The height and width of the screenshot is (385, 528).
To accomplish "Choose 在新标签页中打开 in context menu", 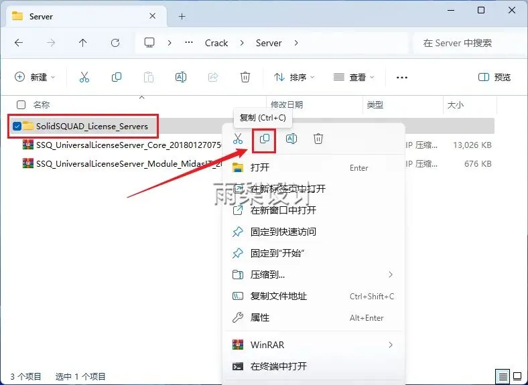I will (x=314, y=189).
